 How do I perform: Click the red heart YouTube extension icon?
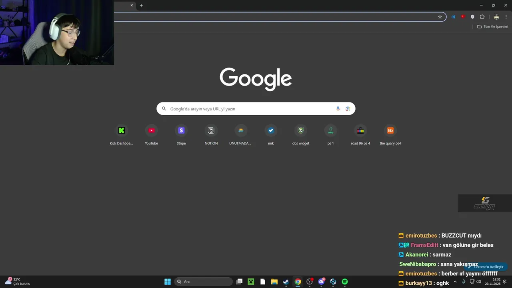[x=463, y=17]
